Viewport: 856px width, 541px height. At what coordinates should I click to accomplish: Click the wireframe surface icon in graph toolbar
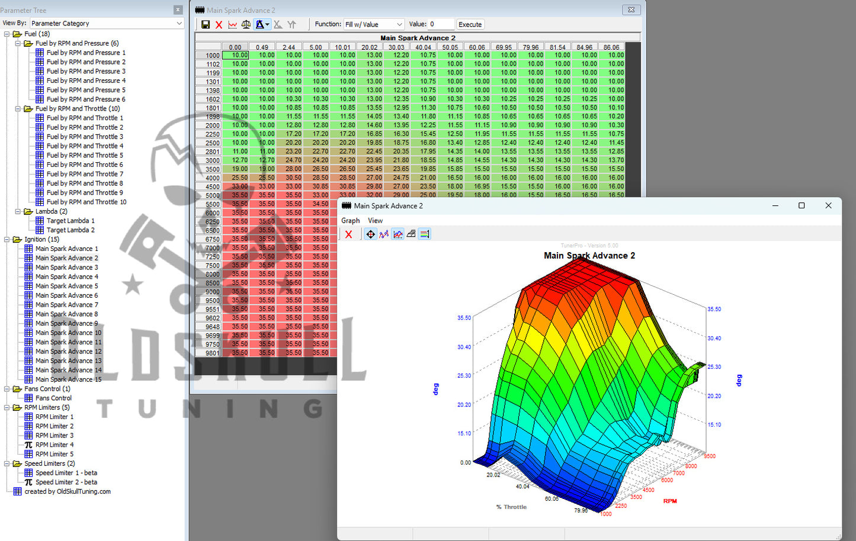coord(411,234)
